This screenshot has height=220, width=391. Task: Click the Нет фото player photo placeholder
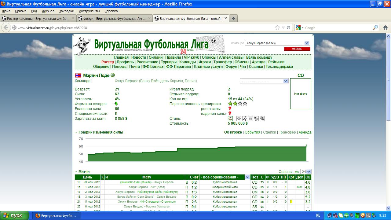[x=301, y=94]
